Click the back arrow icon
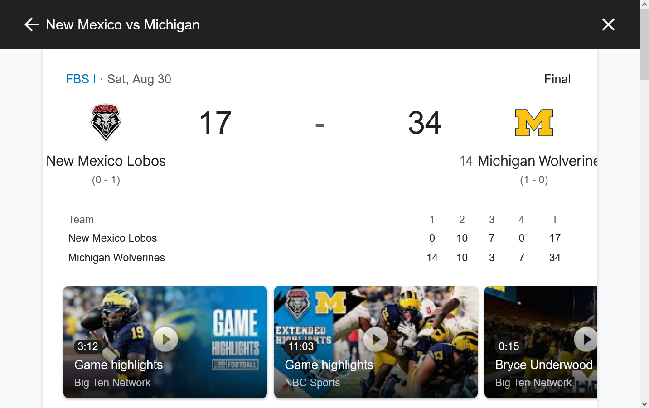 [31, 24]
